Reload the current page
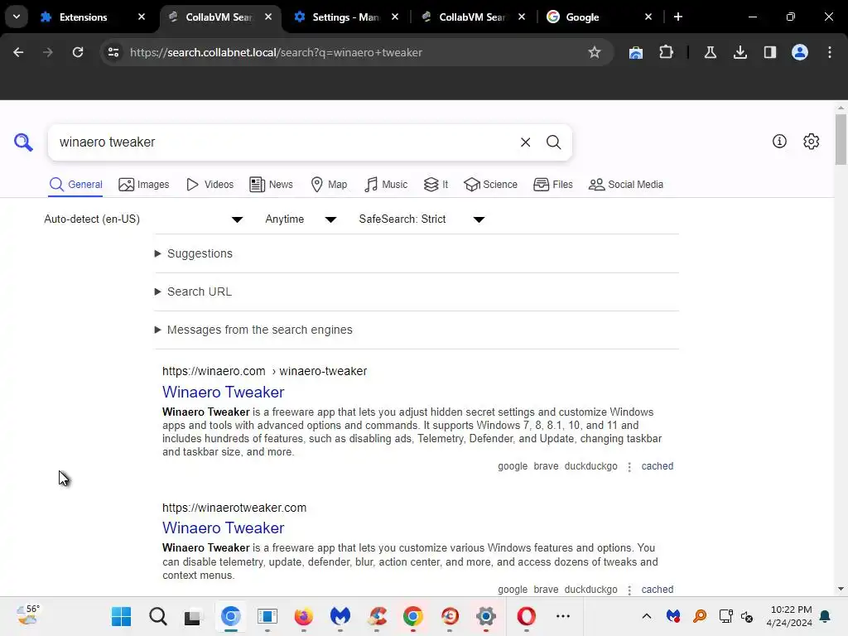 click(78, 52)
